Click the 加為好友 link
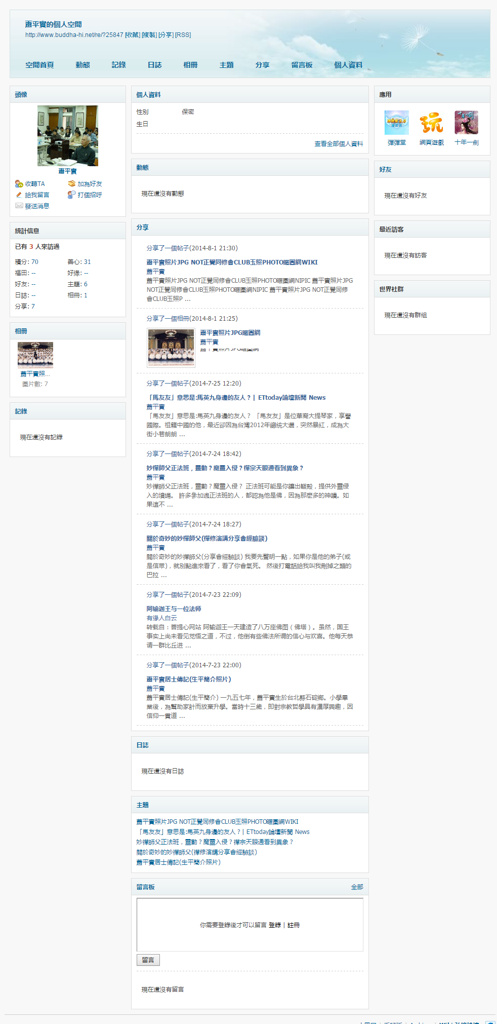This screenshot has height=1024, width=497. tap(90, 184)
